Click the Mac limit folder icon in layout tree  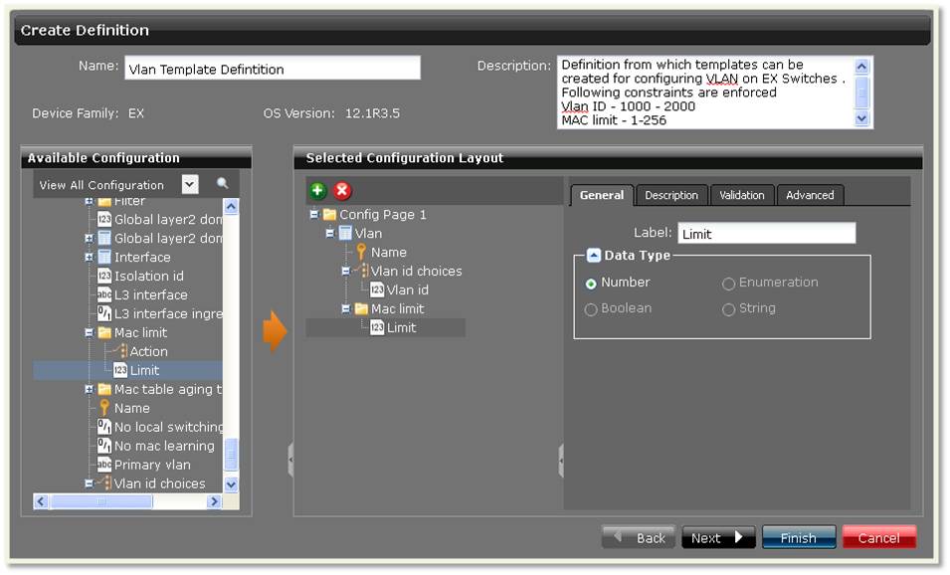tap(362, 309)
